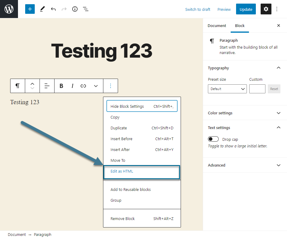Enable the Drop cap toggle

(x=213, y=139)
